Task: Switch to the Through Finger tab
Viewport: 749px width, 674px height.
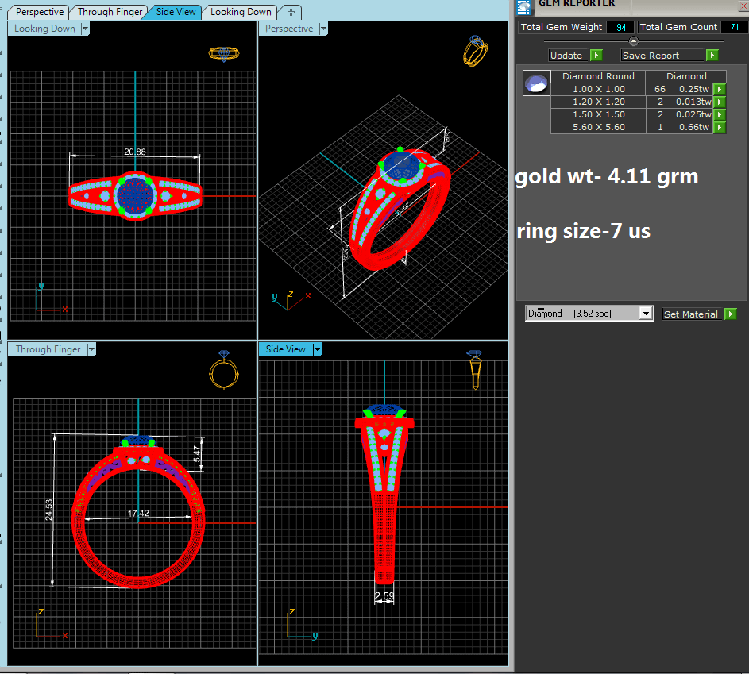Action: coord(110,12)
